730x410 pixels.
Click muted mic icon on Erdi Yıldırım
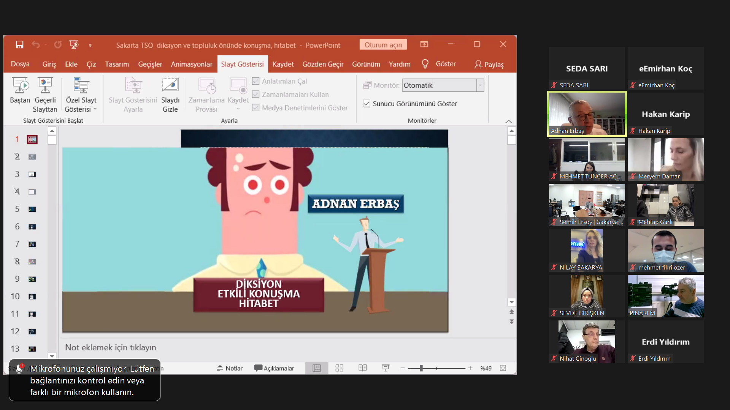pos(633,358)
